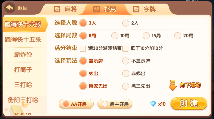
Task: Select the 房主开房 payment button
Action: 115,104
